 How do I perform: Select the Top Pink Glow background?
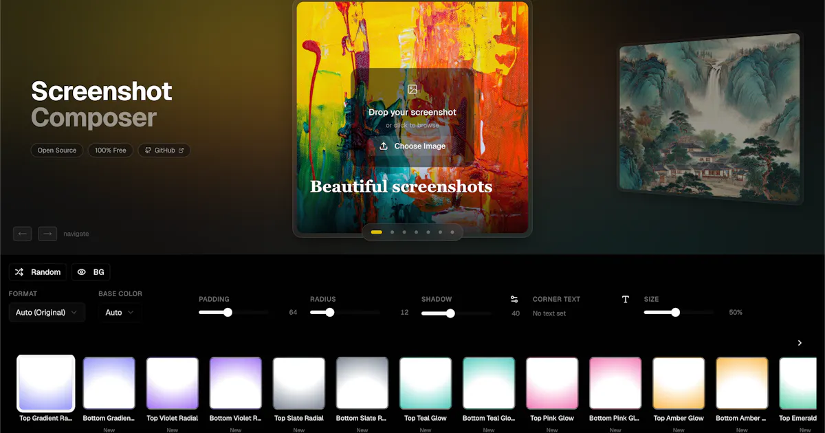pos(552,383)
